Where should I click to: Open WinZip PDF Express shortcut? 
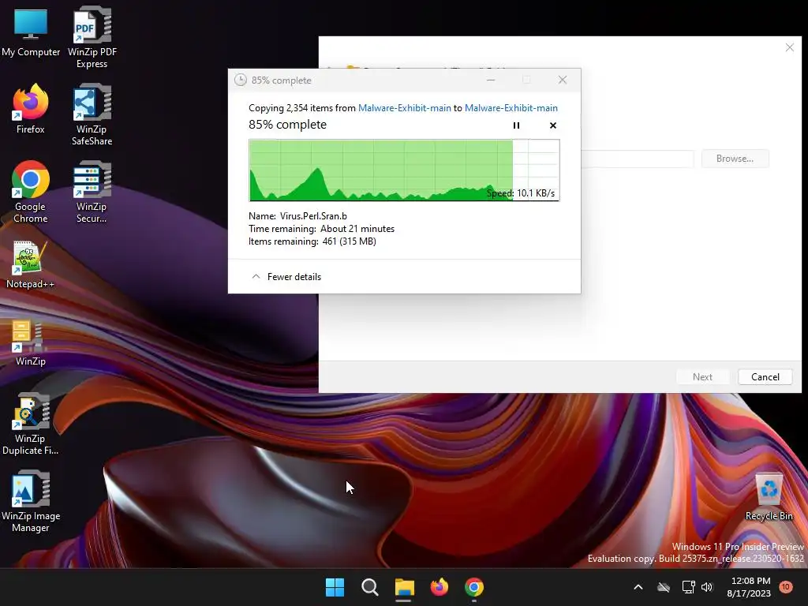pos(92,37)
